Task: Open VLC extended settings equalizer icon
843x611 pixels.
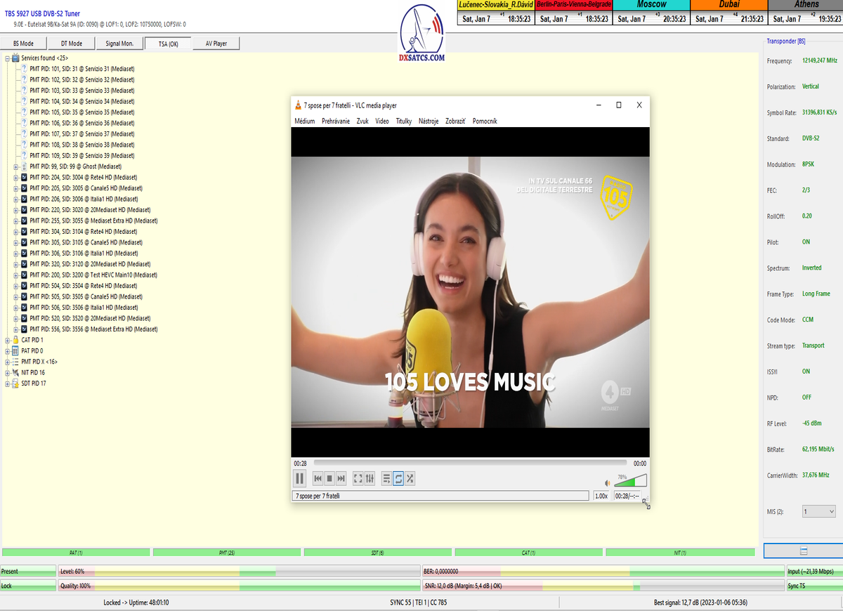Action: pyautogui.click(x=370, y=478)
